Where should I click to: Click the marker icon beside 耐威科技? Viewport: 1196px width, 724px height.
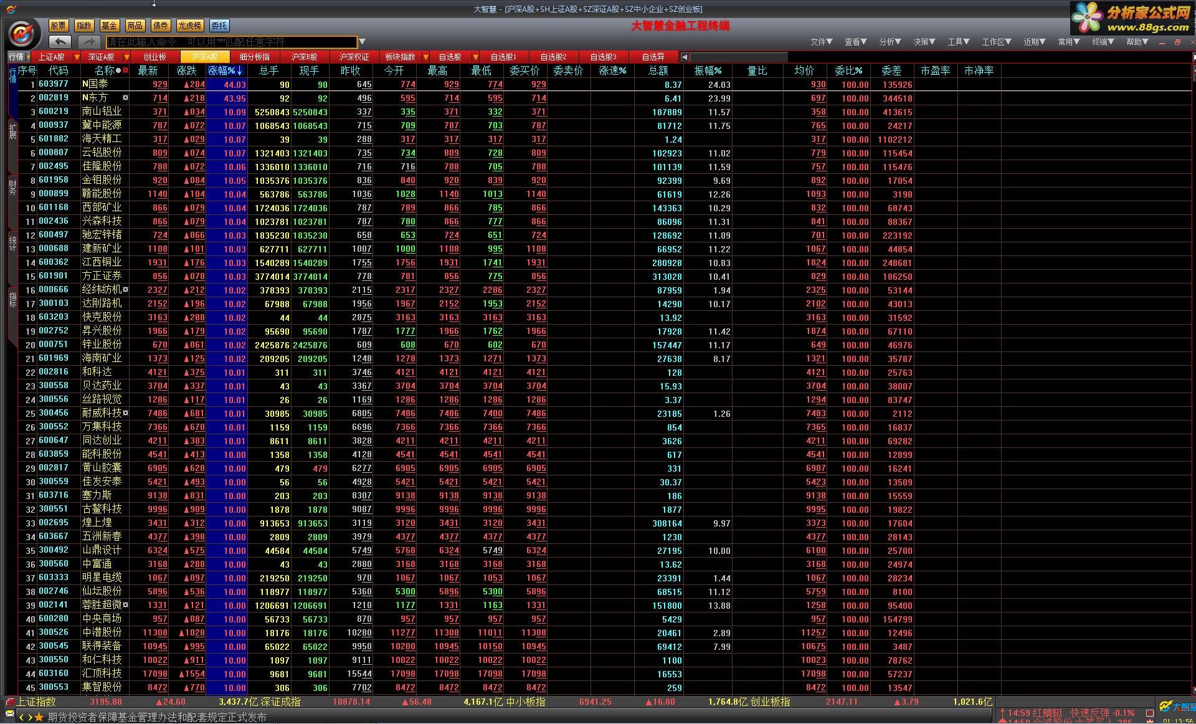tap(125, 413)
